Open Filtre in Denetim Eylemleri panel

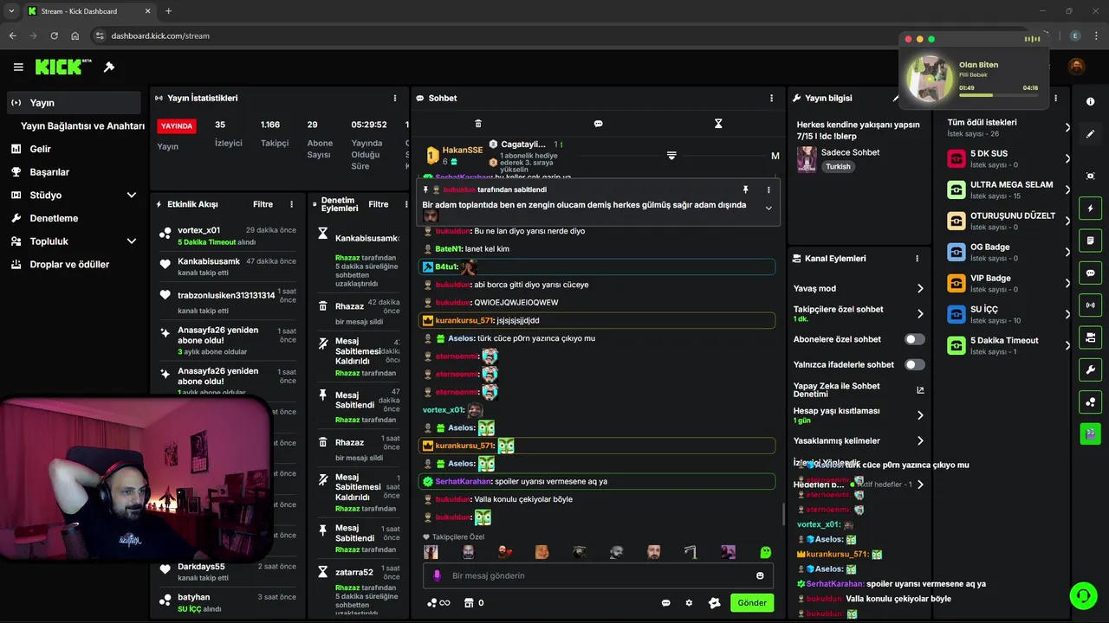[379, 205]
